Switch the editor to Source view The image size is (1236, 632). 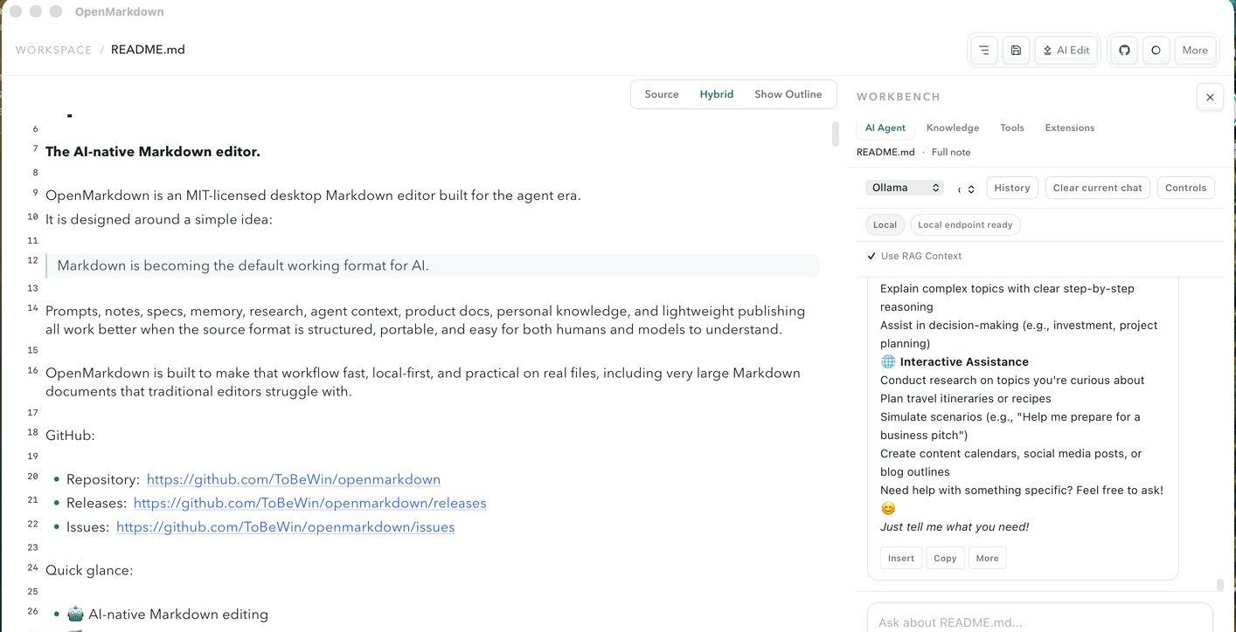[661, 93]
